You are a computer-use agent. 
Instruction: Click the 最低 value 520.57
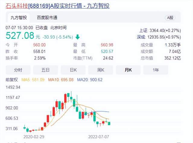tap(107, 51)
